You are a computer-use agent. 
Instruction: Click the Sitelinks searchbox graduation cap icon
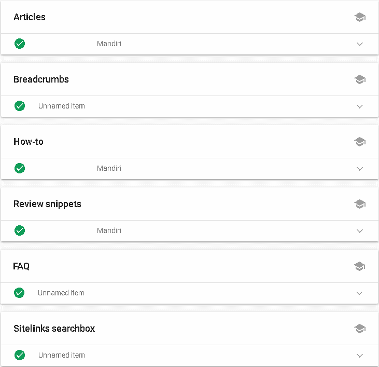click(360, 329)
